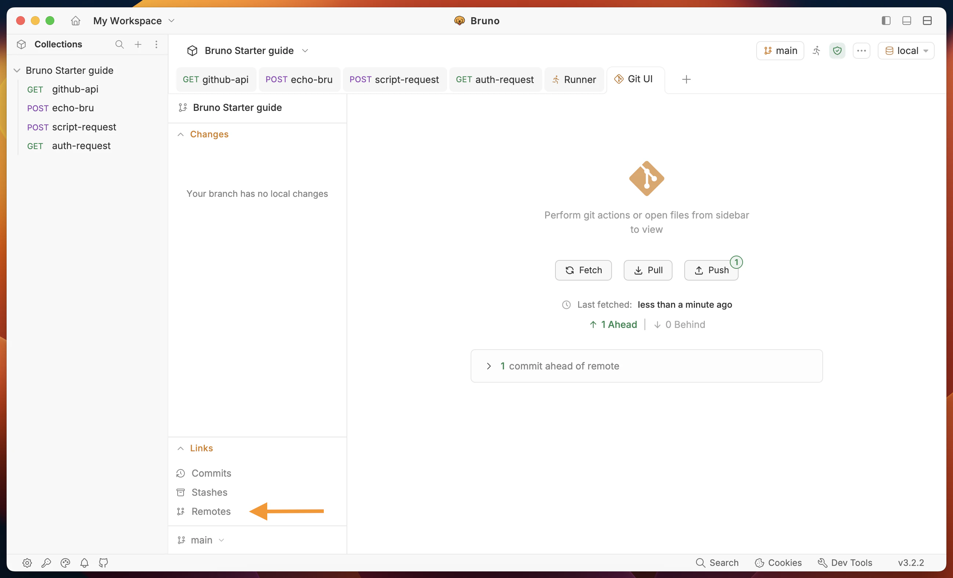Toggle the bottom panel layout icon
Viewport: 953px width, 578px height.
click(x=907, y=21)
